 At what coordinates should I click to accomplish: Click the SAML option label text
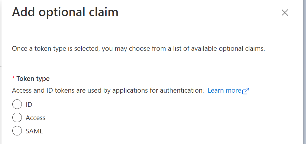(34, 131)
